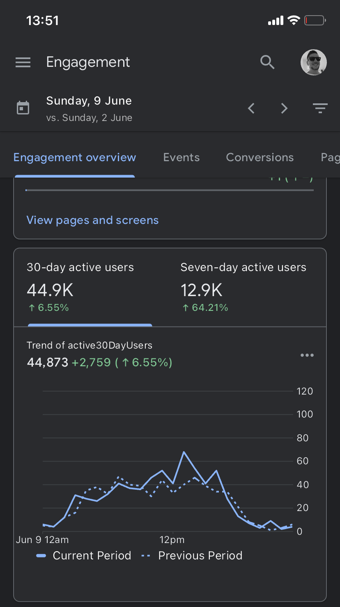Tap the chart peak above 12pm
This screenshot has width=340, height=607.
click(x=184, y=452)
